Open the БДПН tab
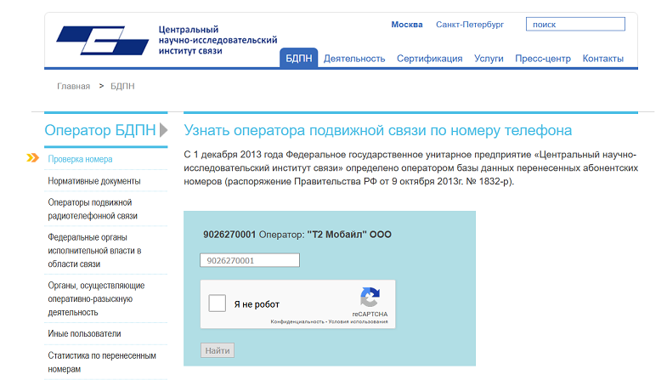This screenshot has width=667, height=380. pyautogui.click(x=298, y=59)
